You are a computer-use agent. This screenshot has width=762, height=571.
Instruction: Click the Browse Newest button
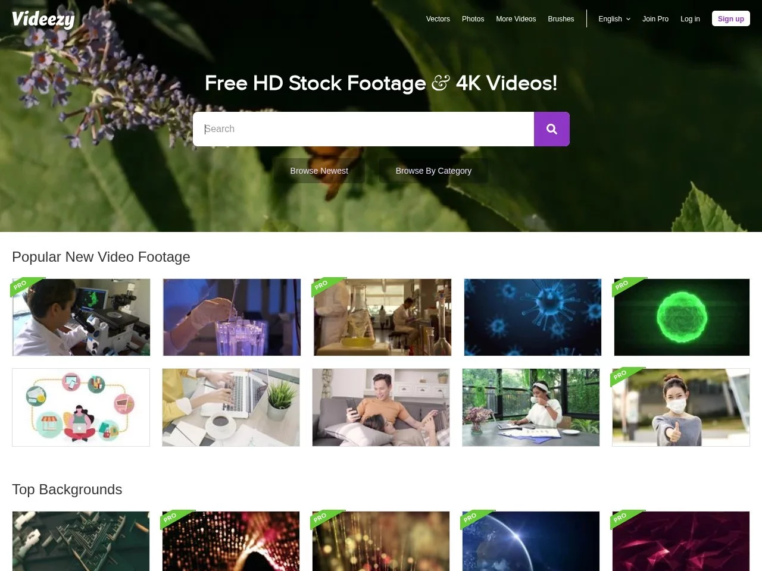319,171
